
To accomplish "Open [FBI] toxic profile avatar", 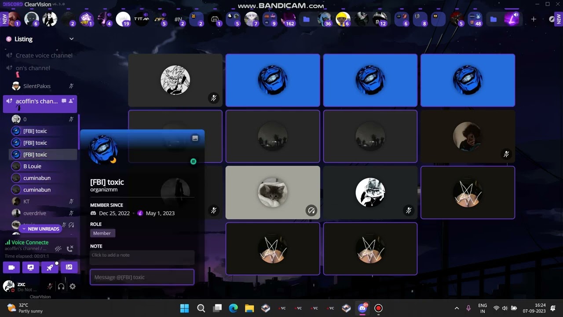I will [x=103, y=149].
